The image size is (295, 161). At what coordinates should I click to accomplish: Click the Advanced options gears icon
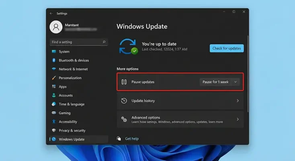pos(124,119)
